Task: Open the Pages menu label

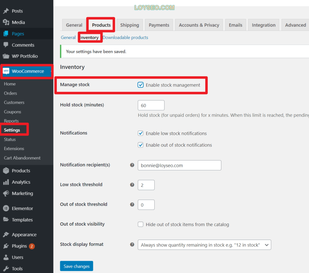Action: coord(18,34)
